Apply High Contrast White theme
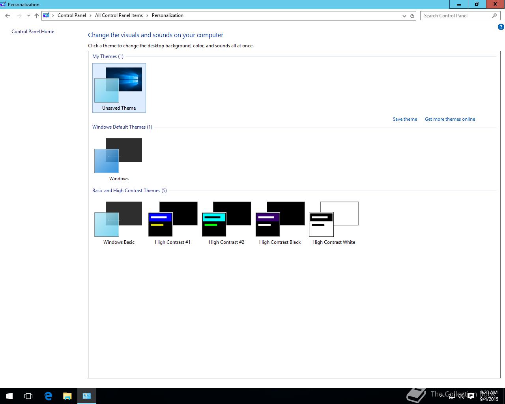 [x=334, y=223]
